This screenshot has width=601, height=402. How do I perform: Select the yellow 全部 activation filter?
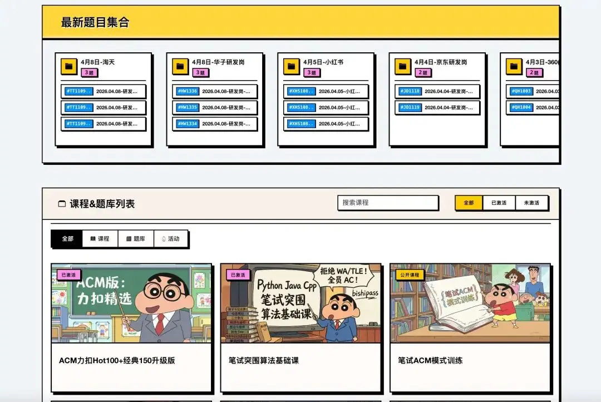coord(469,203)
